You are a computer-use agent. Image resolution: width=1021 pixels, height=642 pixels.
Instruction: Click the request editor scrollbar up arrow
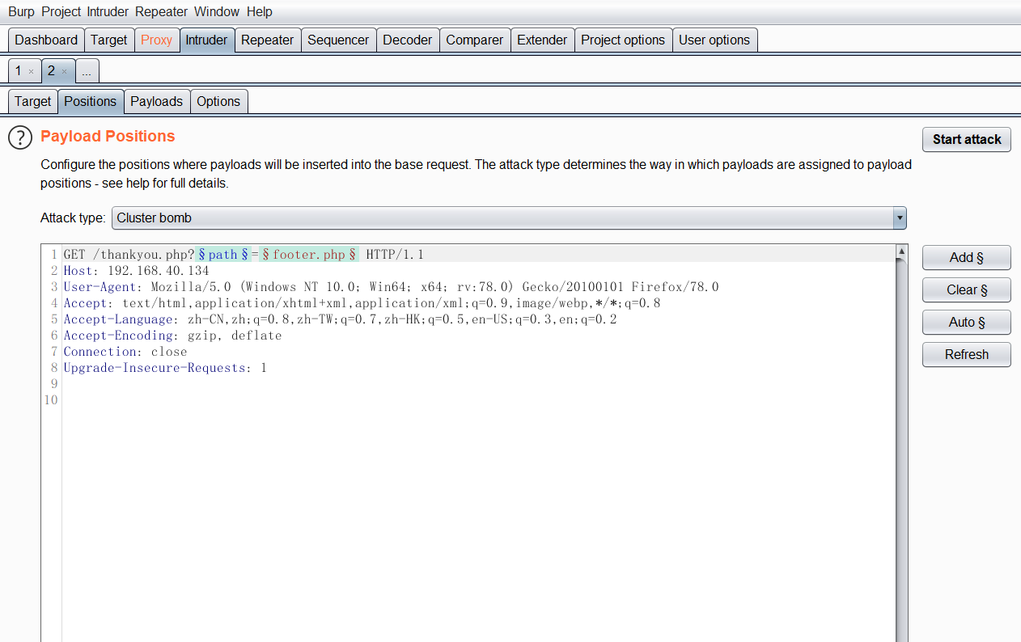pyautogui.click(x=901, y=251)
